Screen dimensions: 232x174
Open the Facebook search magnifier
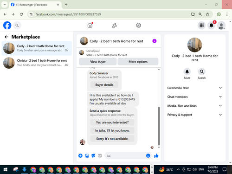point(17,26)
